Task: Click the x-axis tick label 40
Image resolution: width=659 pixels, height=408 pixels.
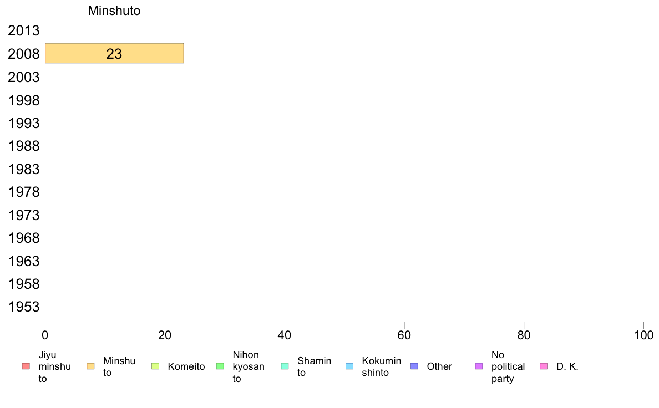Action: (x=285, y=335)
